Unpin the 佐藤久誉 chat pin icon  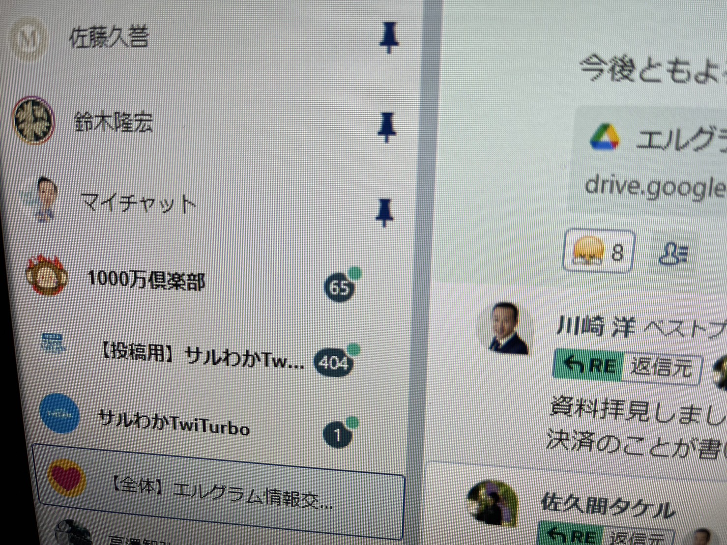click(x=389, y=38)
